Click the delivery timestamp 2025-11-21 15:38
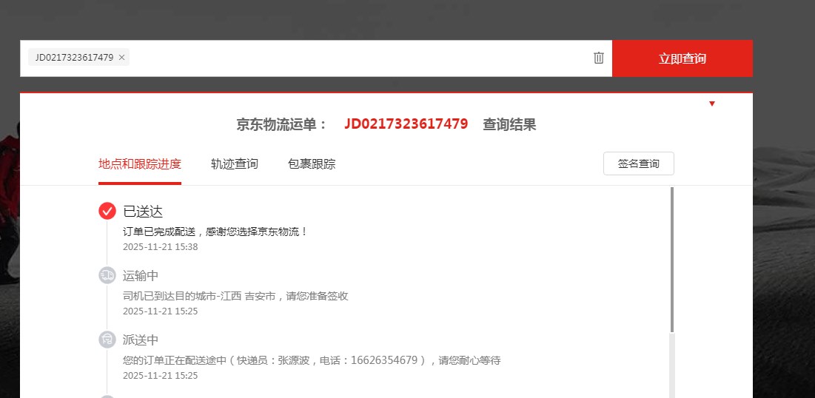This screenshot has width=815, height=398. (x=160, y=247)
